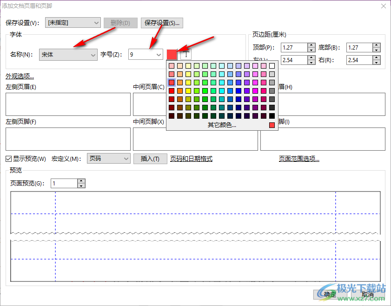Pick white swatch in color grid
Viewport: 391px width, 306px height.
[x=272, y=66]
